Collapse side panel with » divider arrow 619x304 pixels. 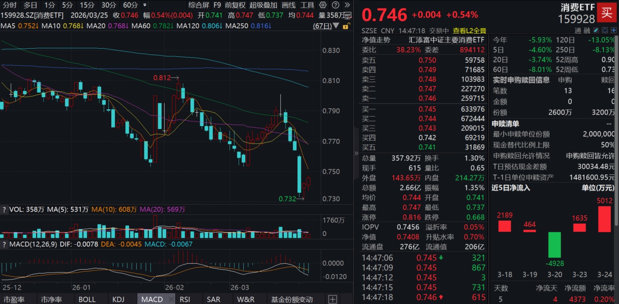point(356,153)
